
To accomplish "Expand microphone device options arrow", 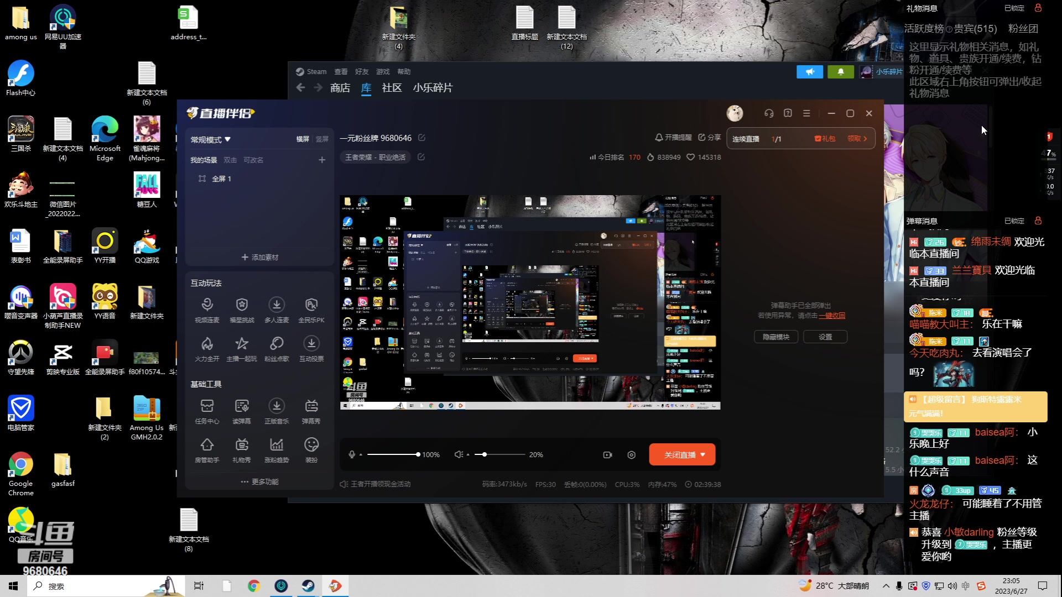I will coord(361,454).
